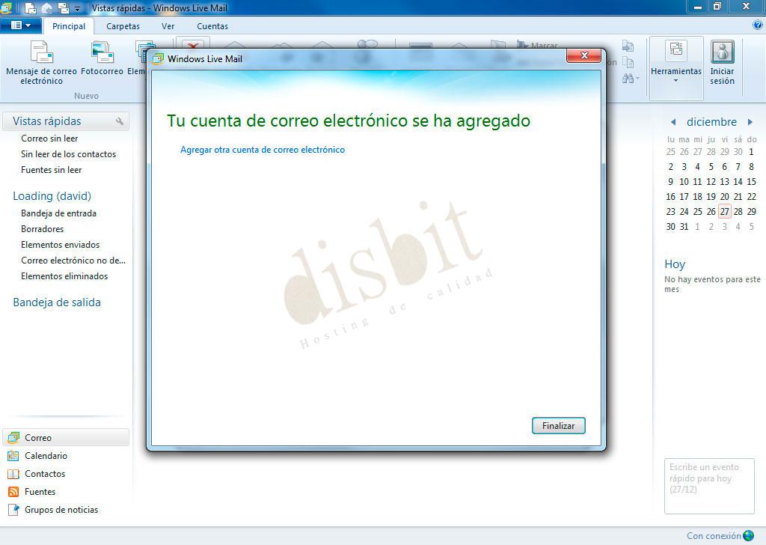Image resolution: width=766 pixels, height=545 pixels.
Task: Select the Correo shortcut in the sidebar
Action: tap(37, 437)
